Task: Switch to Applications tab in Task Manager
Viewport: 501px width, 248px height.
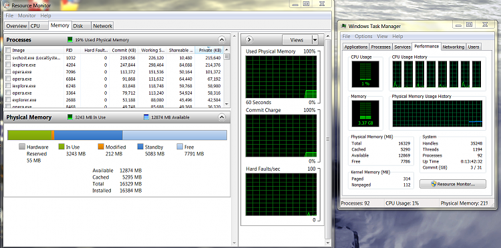Action: (x=355, y=47)
